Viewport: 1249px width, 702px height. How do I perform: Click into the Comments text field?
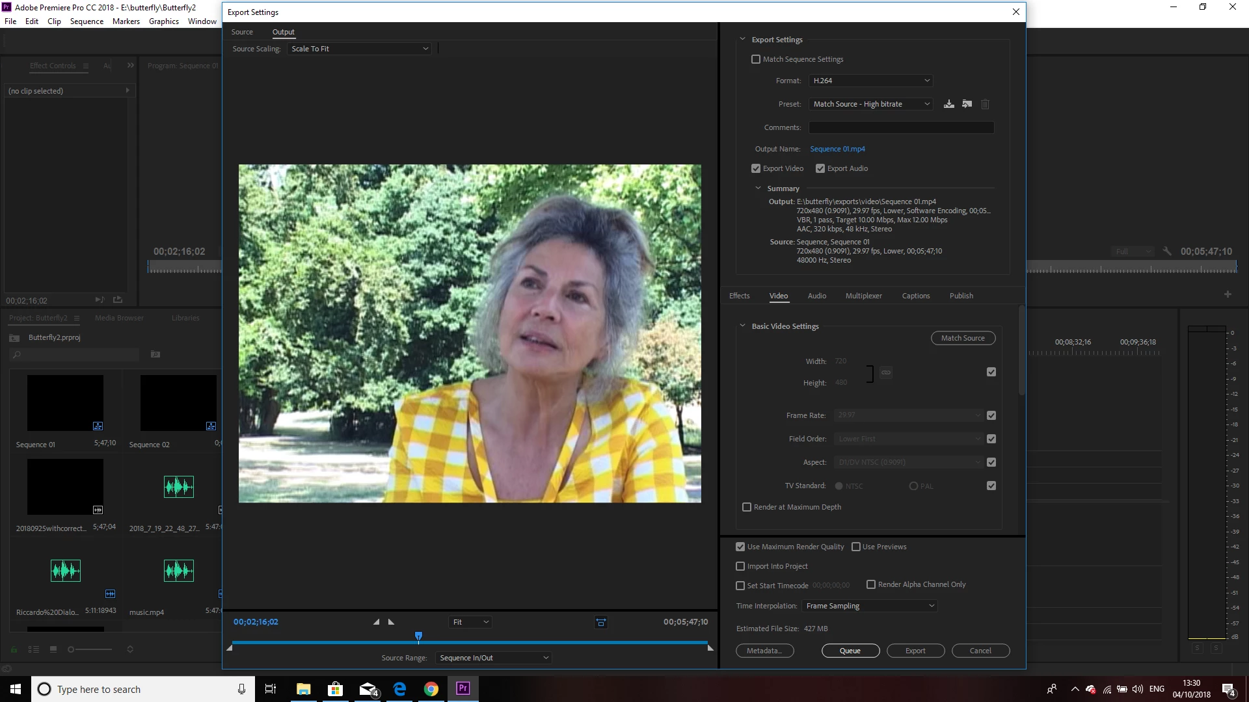coord(901,127)
